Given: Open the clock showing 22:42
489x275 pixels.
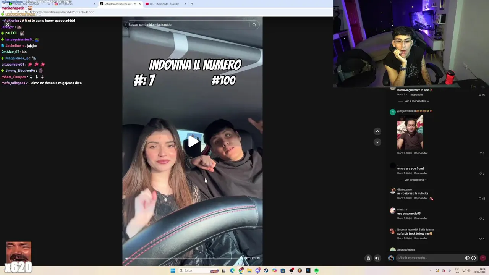Looking at the screenshot, I should click(479, 270).
